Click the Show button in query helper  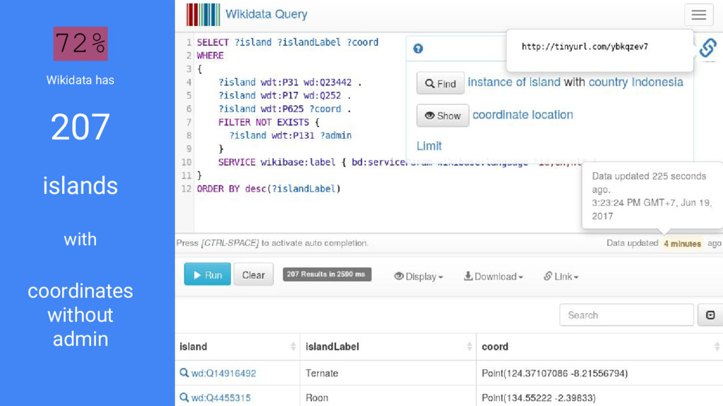click(443, 116)
